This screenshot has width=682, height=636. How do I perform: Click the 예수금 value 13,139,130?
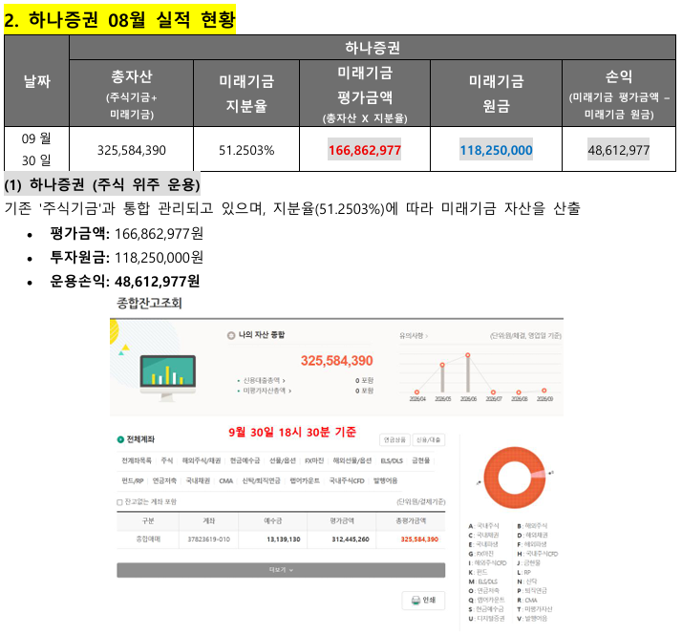point(284,540)
